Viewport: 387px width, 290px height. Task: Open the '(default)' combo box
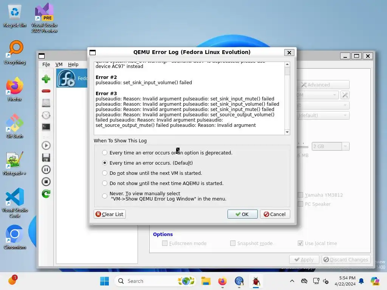click(x=323, y=116)
